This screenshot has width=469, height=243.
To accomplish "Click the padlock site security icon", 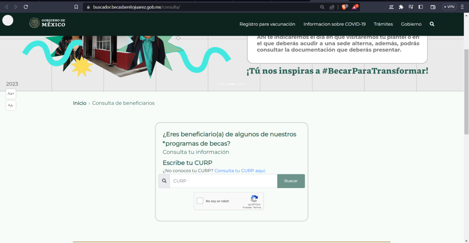I will 88,7.
